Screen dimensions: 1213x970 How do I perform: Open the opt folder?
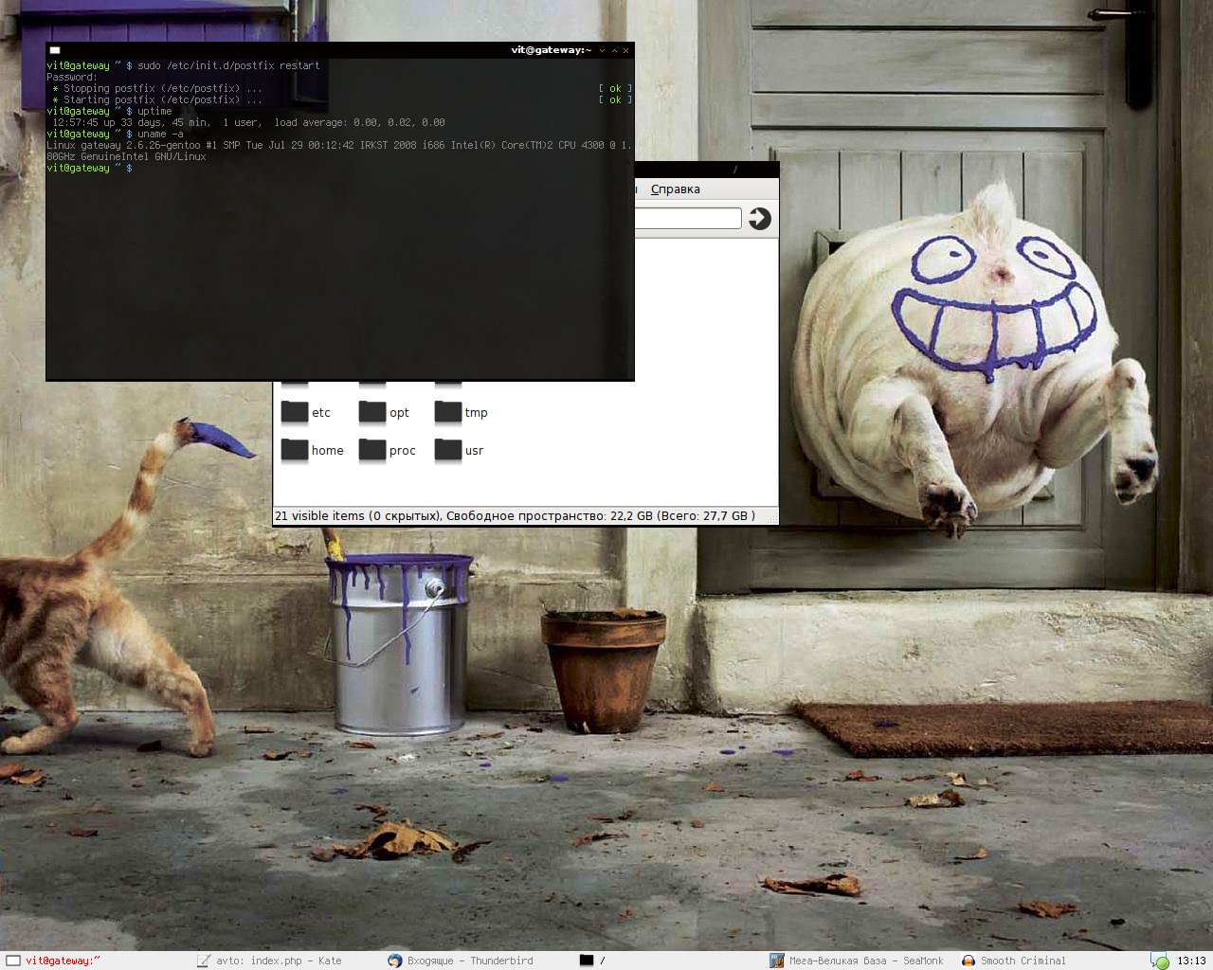tap(384, 413)
